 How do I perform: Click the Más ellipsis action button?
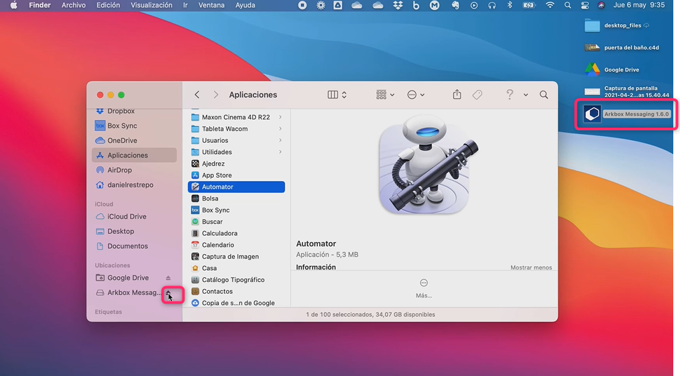click(x=424, y=283)
